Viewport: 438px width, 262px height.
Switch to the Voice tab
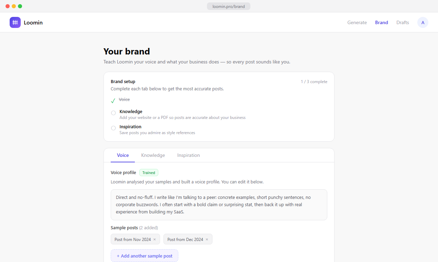tap(123, 155)
